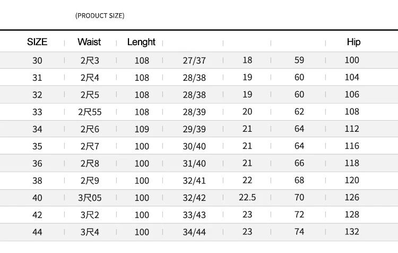Click waist value 3尺05
This screenshot has width=398, height=253.
[90, 198]
